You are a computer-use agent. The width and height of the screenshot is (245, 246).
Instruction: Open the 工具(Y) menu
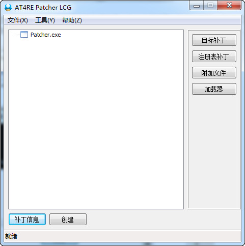[45, 20]
